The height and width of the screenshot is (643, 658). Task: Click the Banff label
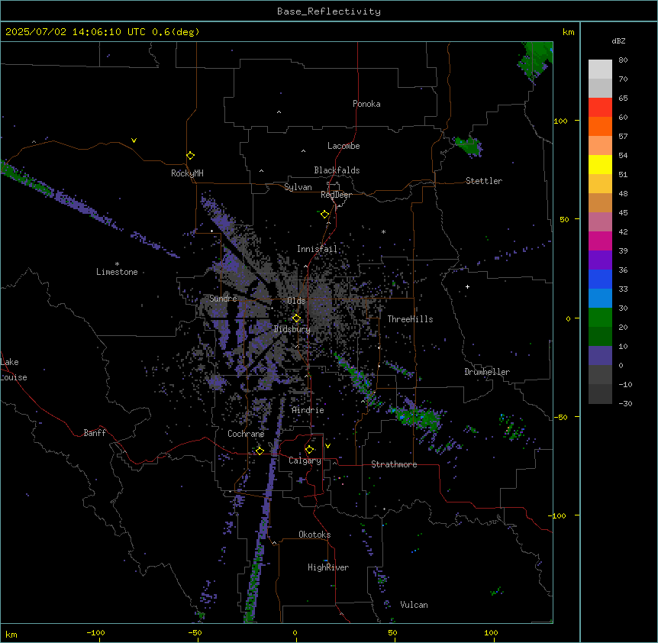(95, 433)
